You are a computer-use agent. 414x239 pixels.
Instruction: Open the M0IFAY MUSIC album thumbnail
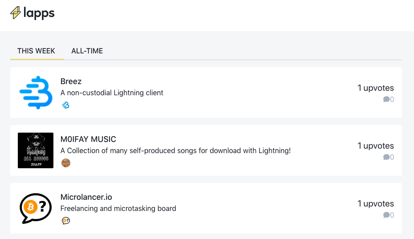[36, 150]
